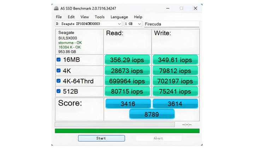
Task: Open the Tools menu
Action: click(x=100, y=17)
